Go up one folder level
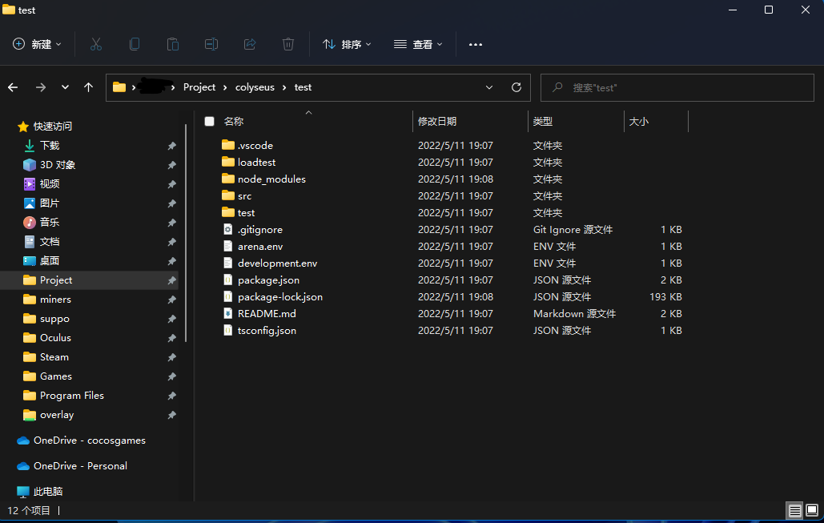 point(88,87)
